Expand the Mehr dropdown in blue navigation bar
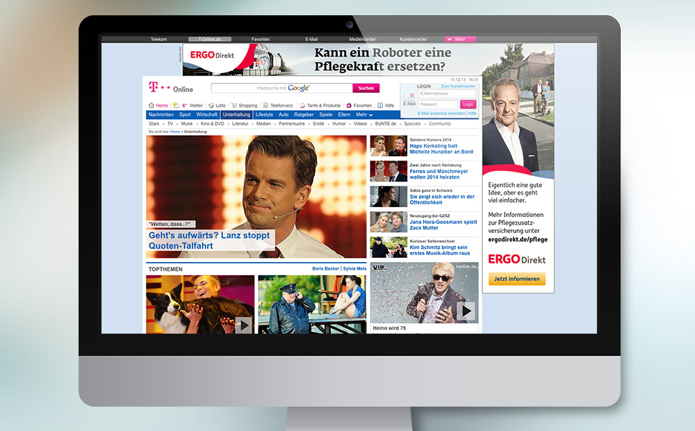This screenshot has height=431, width=695. (x=364, y=115)
